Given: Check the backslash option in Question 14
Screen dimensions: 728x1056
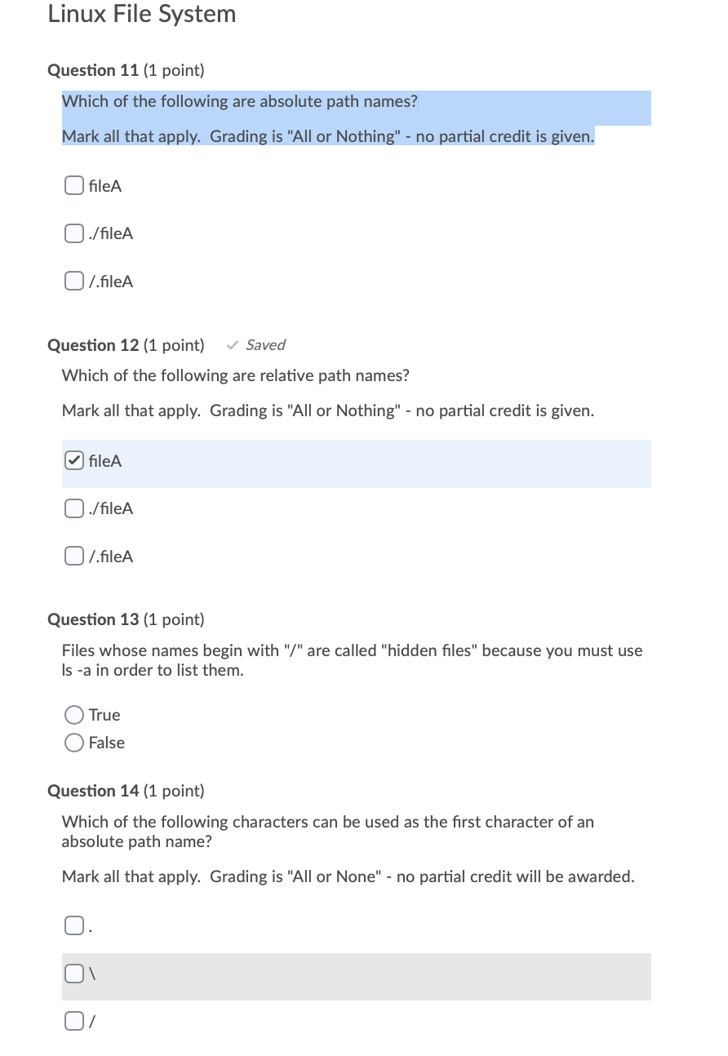Looking at the screenshot, I should (x=73, y=973).
